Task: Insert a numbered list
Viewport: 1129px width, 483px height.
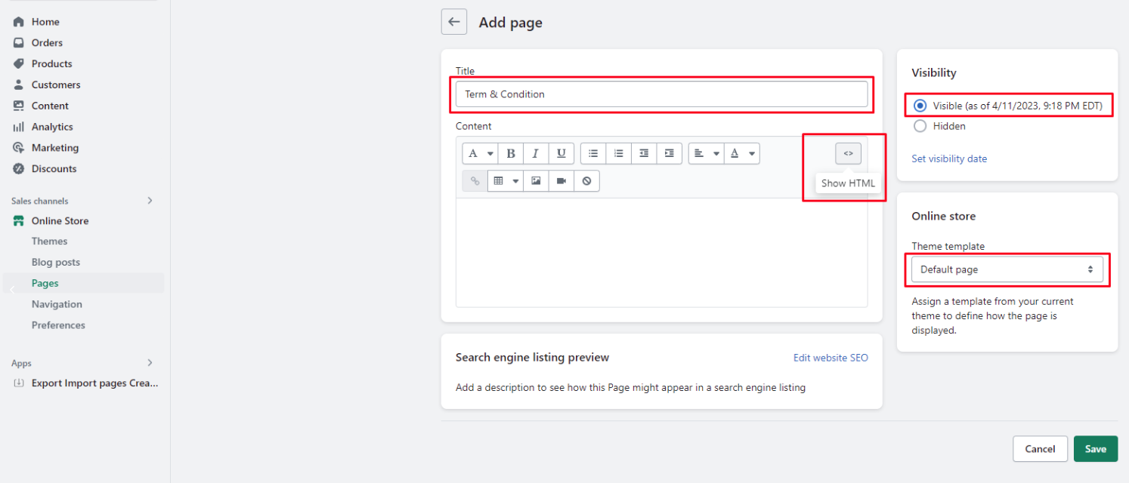Action: 619,154
